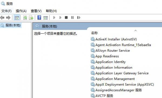Click gear icon of AppX Deployment Service
The image size is (162, 98).
(93, 84)
